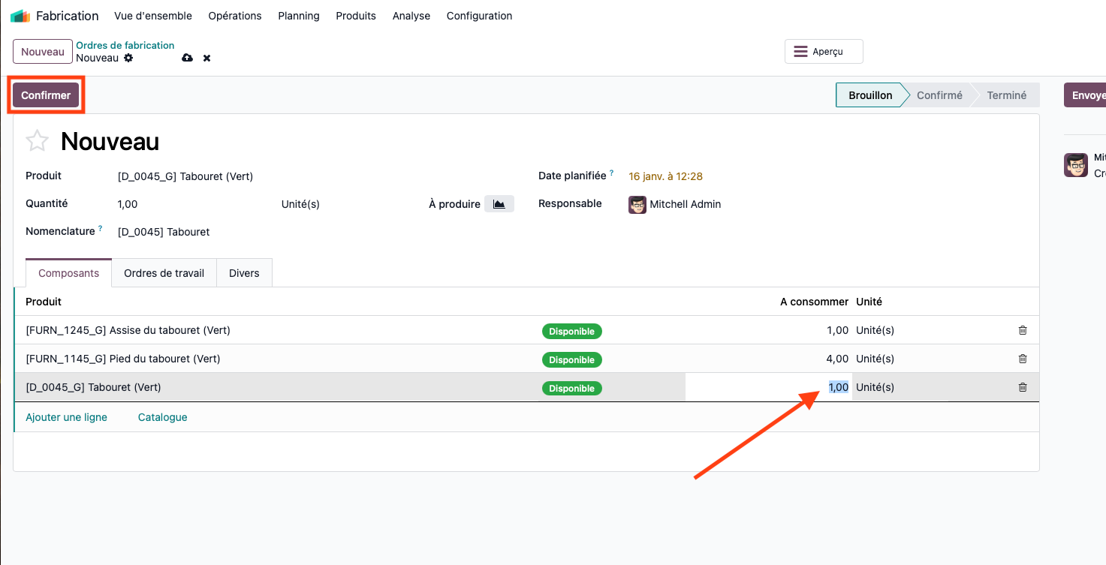Image resolution: width=1106 pixels, height=565 pixels.
Task: Click the forecast chart icon near À produire
Action: (x=499, y=204)
